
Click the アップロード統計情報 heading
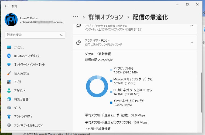(x=98, y=129)
